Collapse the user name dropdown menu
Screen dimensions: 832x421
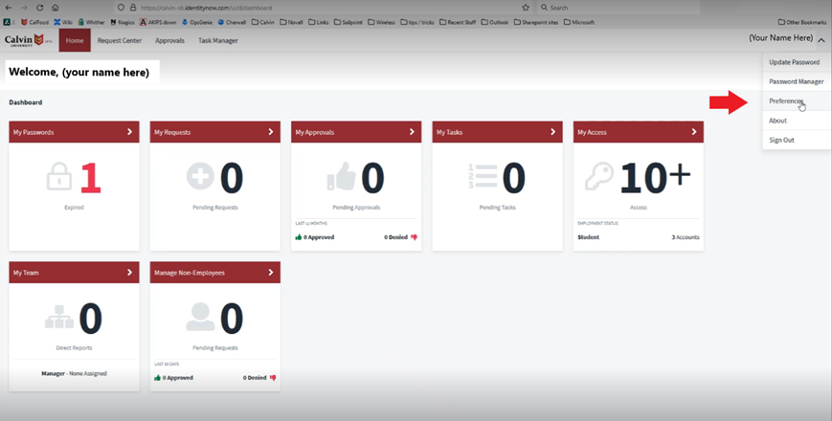tap(821, 39)
